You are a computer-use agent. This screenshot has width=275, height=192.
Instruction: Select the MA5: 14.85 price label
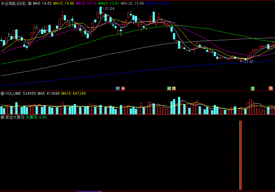coord(42,3)
